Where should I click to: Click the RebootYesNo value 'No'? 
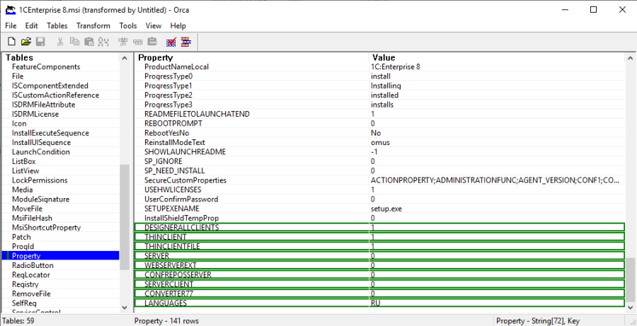coord(376,133)
